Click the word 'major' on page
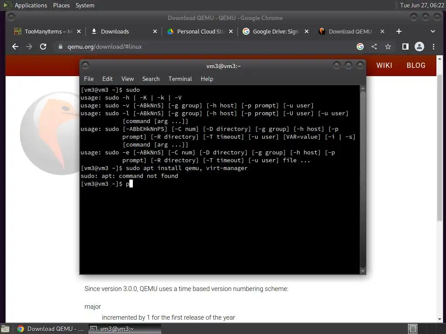 (x=93, y=307)
